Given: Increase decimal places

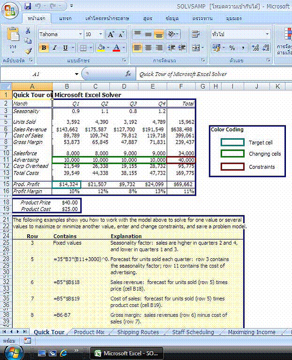Looking at the screenshot, I should tap(255, 48).
